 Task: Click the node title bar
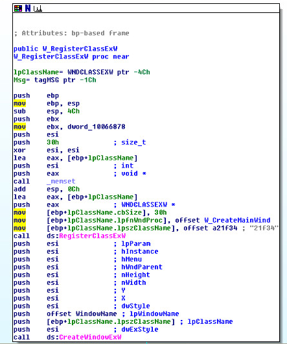[146, 8]
